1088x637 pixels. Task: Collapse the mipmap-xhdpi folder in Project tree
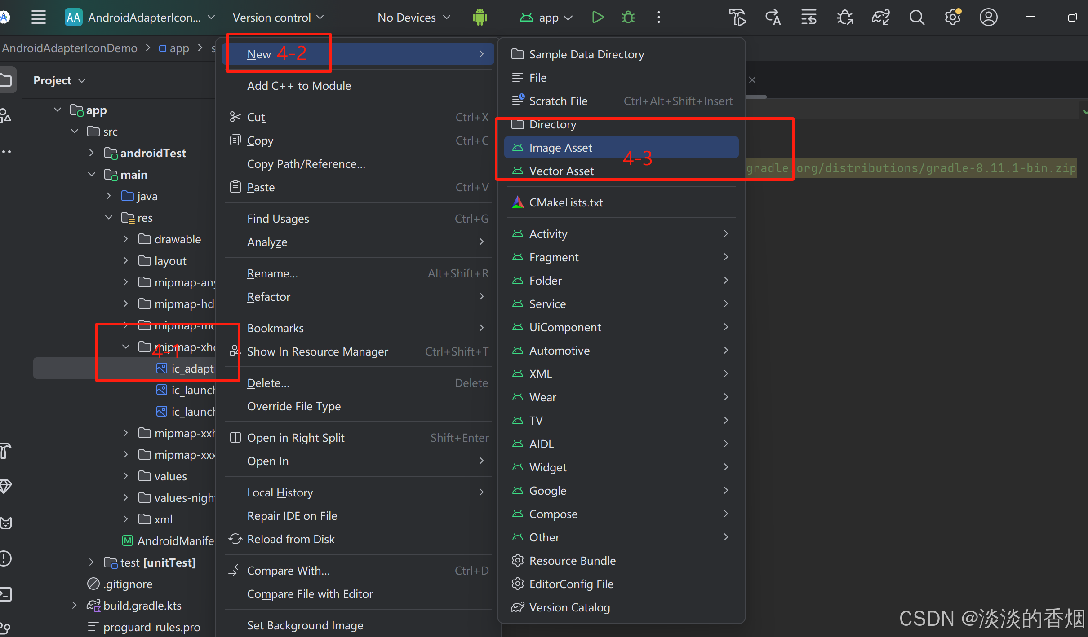(x=125, y=347)
